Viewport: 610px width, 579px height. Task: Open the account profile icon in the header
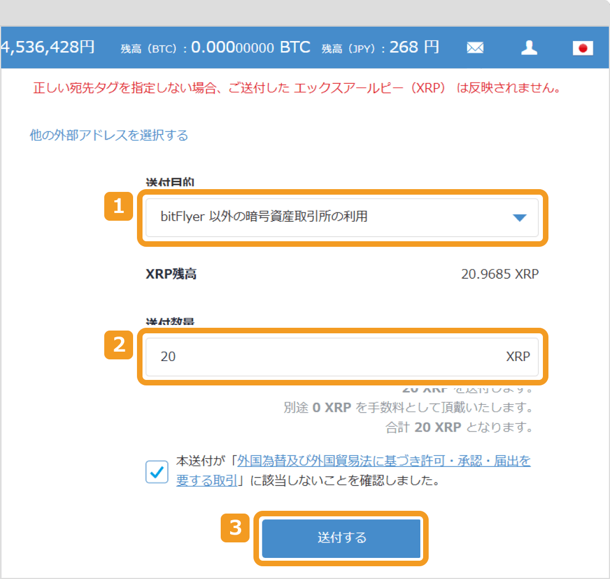pos(529,48)
